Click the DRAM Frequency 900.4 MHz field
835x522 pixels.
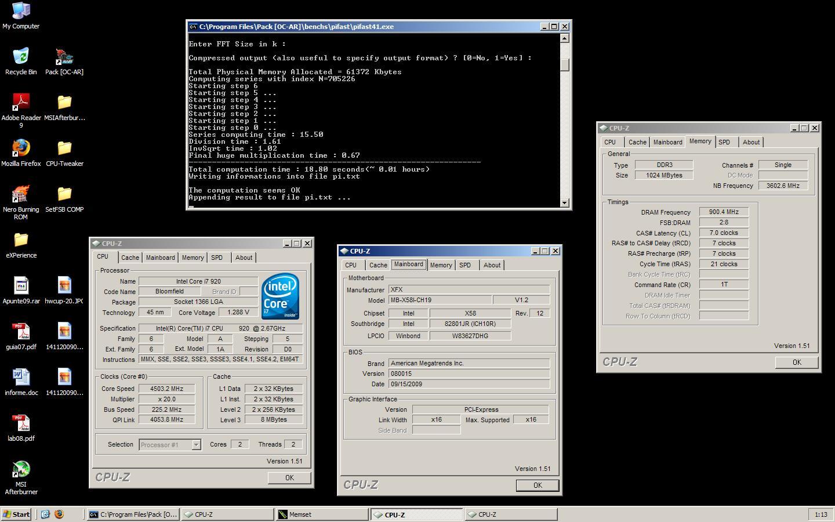[724, 212]
